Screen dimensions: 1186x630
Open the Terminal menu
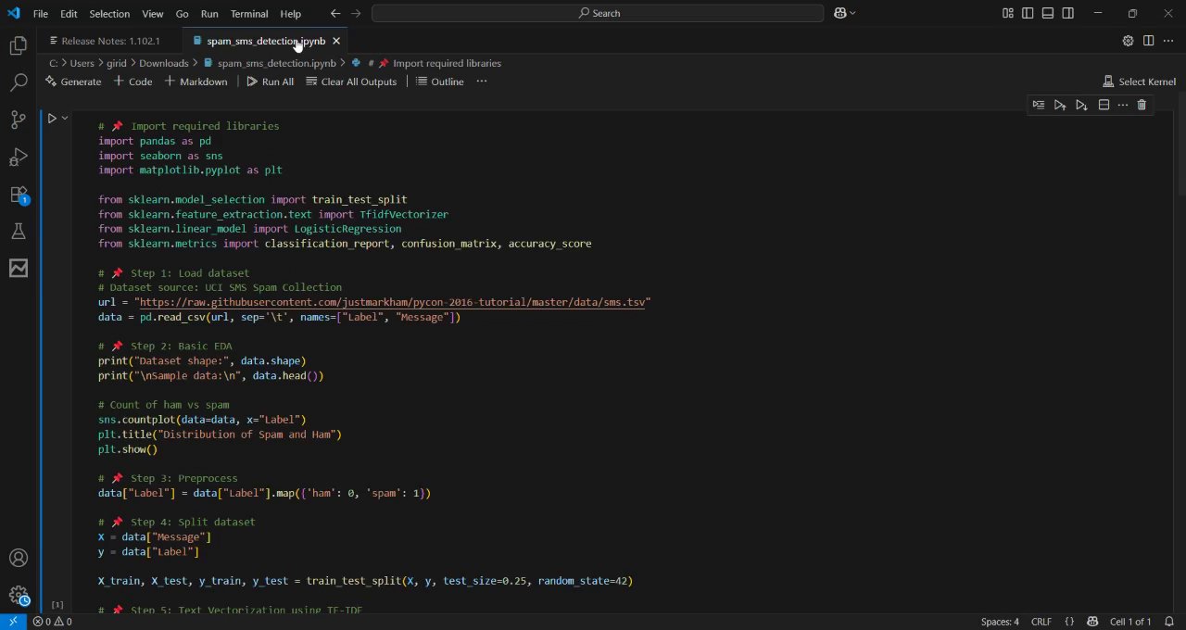coord(249,14)
